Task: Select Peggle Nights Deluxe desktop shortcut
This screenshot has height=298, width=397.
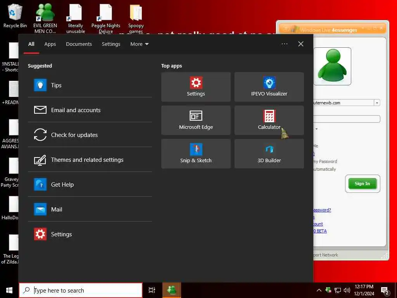Action: pos(105,18)
